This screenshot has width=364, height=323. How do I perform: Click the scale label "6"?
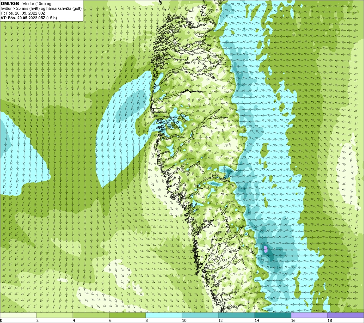tap(110, 320)
